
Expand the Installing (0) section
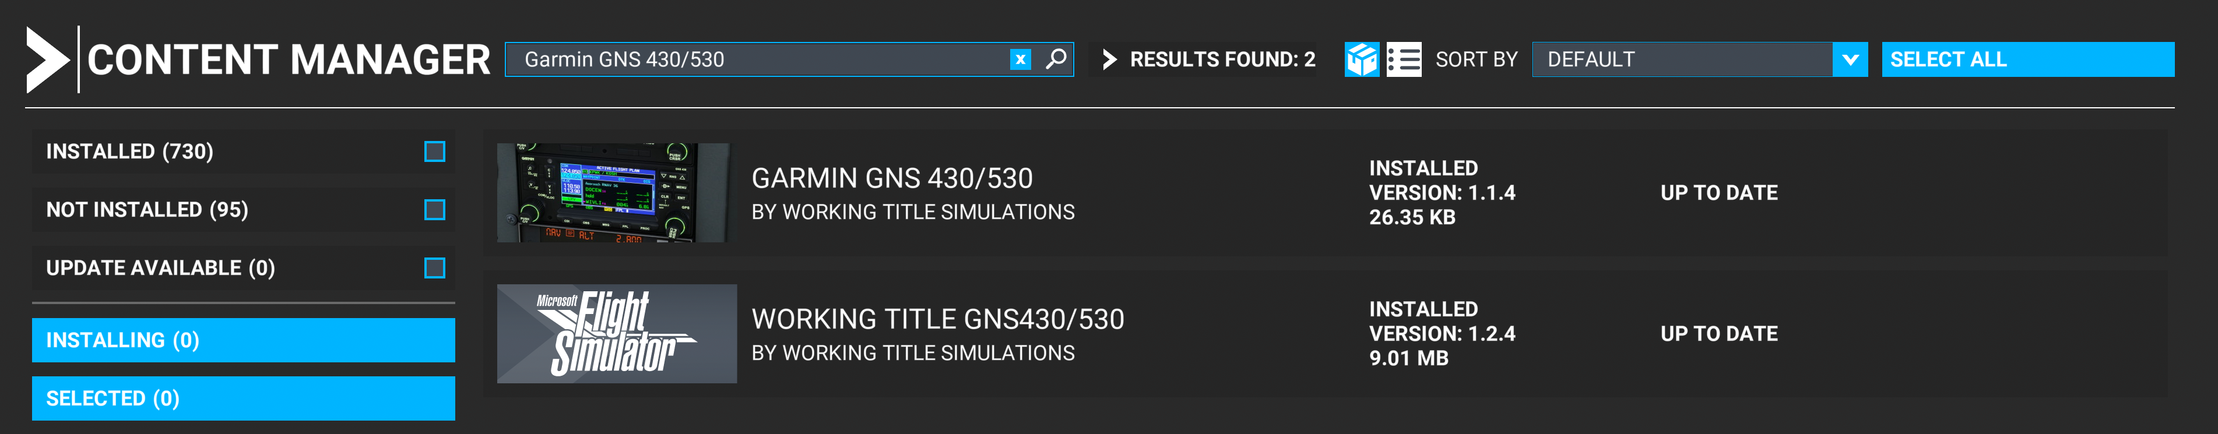(x=244, y=340)
